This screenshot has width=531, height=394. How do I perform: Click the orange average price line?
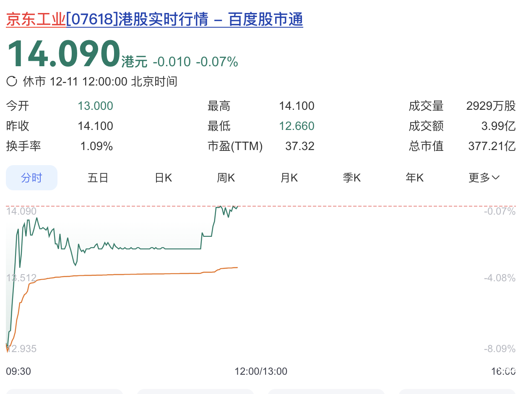[x=126, y=275]
